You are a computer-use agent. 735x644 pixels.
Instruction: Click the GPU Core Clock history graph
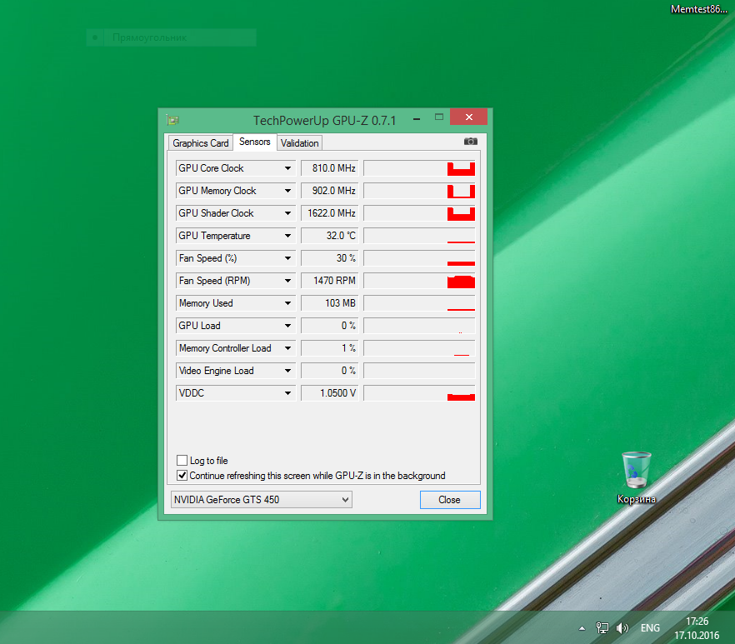(x=419, y=168)
